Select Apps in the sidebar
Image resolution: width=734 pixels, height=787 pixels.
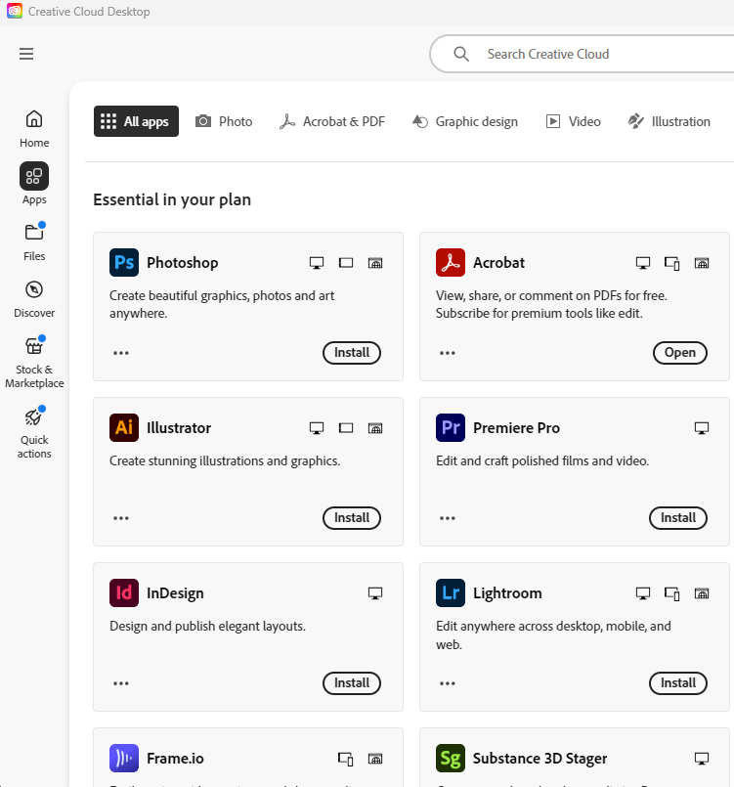(34, 184)
